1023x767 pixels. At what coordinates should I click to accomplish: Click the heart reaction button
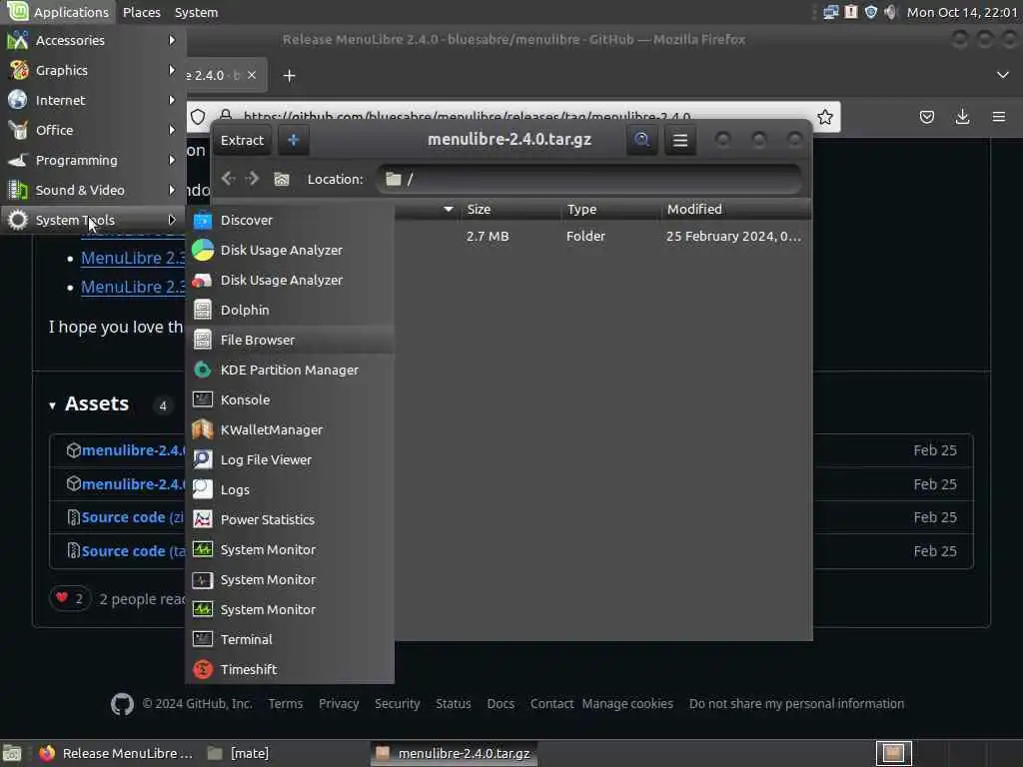70,599
